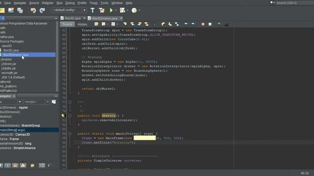Select vecmath.jar in the Libraries tree

[x=9, y=73]
